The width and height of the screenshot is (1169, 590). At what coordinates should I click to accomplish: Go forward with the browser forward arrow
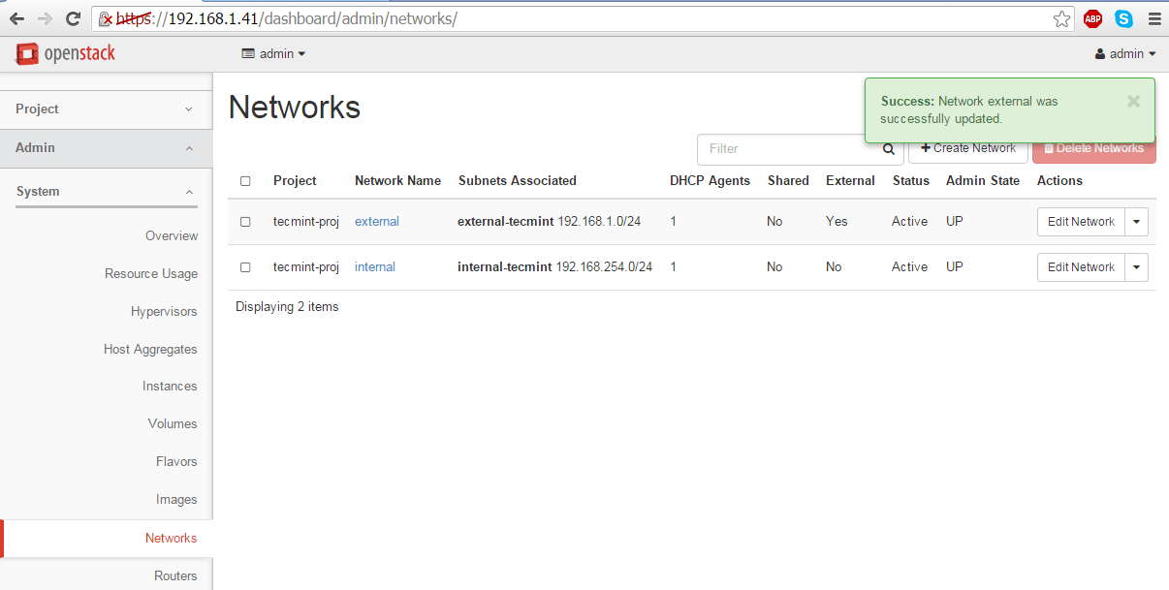45,18
